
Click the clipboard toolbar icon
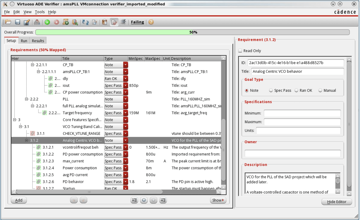pyautogui.click(x=105, y=22)
